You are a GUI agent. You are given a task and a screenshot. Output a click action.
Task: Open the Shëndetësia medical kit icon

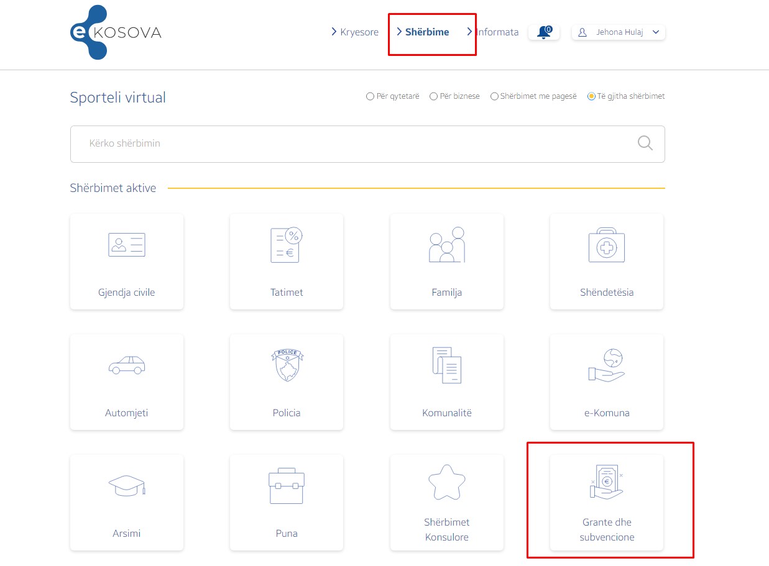(606, 245)
